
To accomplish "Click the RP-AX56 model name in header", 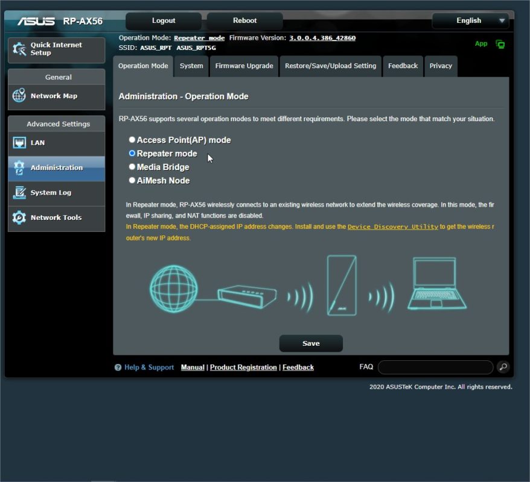I will click(x=83, y=21).
